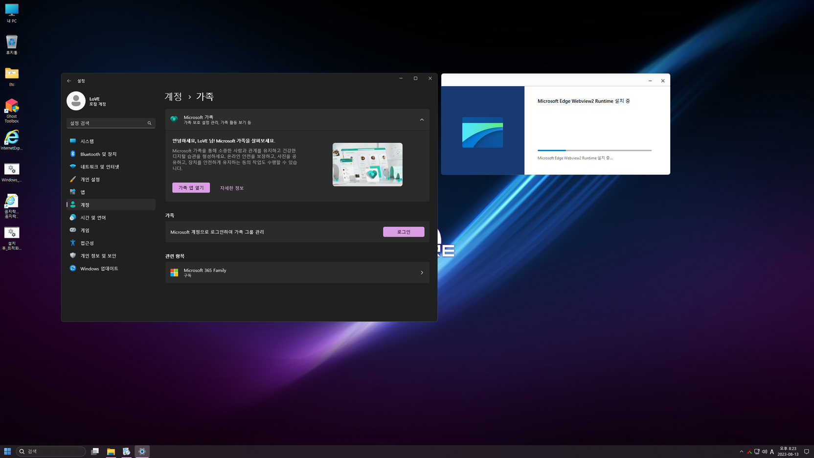This screenshot has height=458, width=814.
Task: Click the 자세한 정보 link
Action: pyautogui.click(x=232, y=188)
